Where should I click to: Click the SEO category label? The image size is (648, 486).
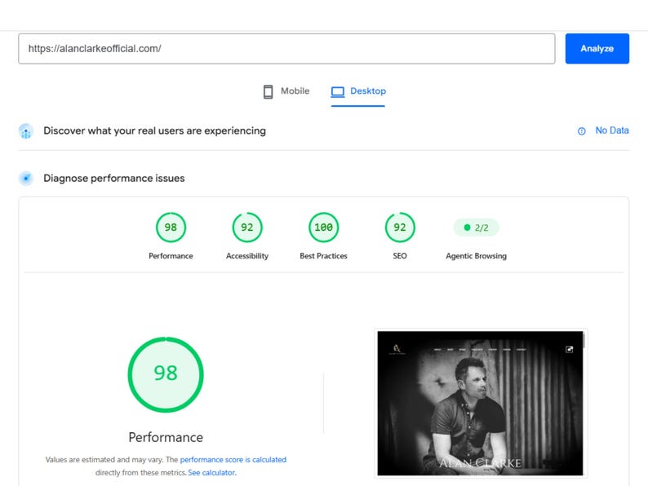[x=400, y=256]
